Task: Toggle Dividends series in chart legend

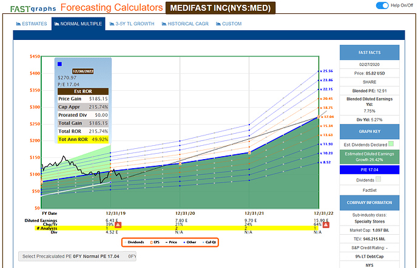Action: click(x=134, y=242)
